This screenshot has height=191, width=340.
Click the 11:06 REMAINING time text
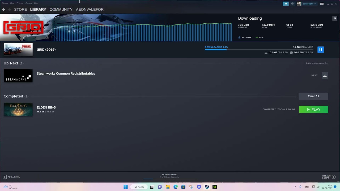[303, 47]
